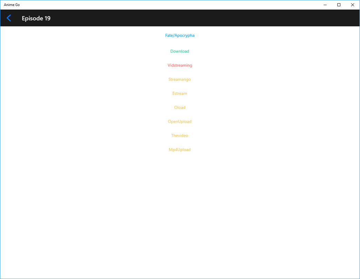Open the Mp4Upload stream
Image resolution: width=360 pixels, height=279 pixels.
tap(180, 150)
